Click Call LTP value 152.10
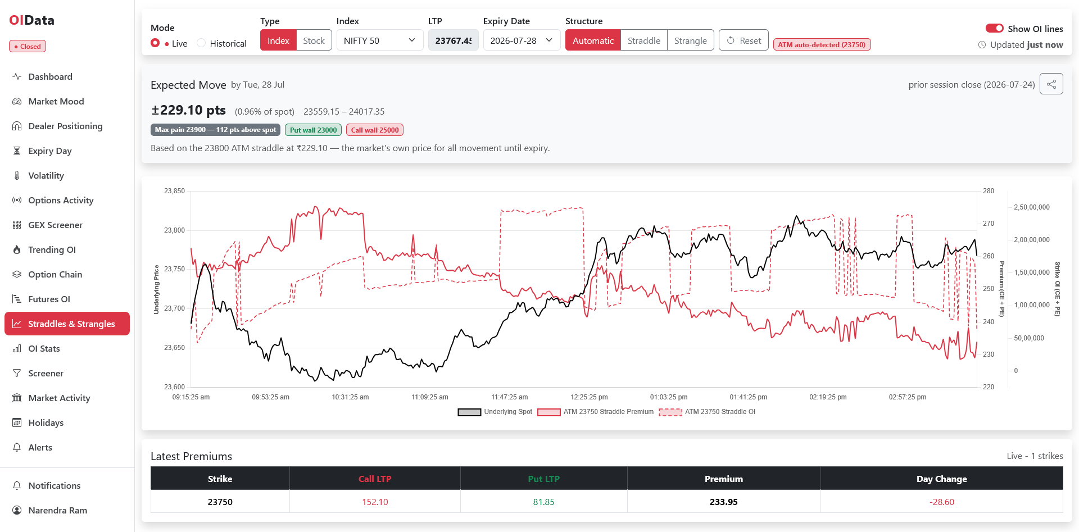The height and width of the screenshot is (532, 1079). coord(375,502)
